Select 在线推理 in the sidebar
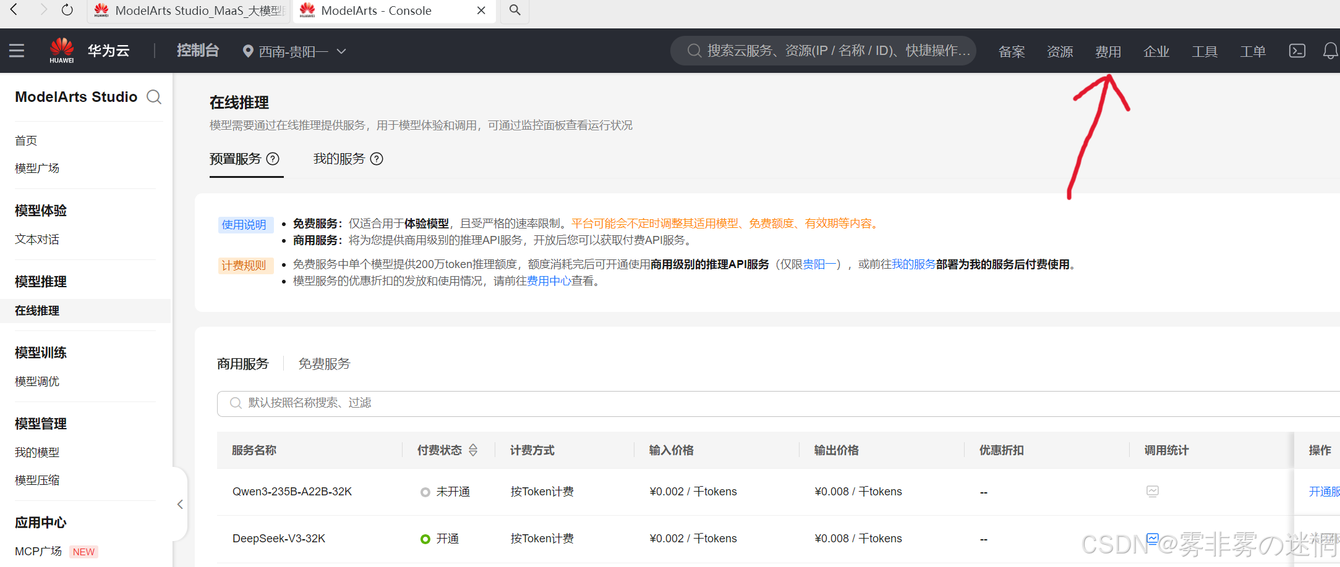Image resolution: width=1340 pixels, height=567 pixels. click(x=85, y=311)
